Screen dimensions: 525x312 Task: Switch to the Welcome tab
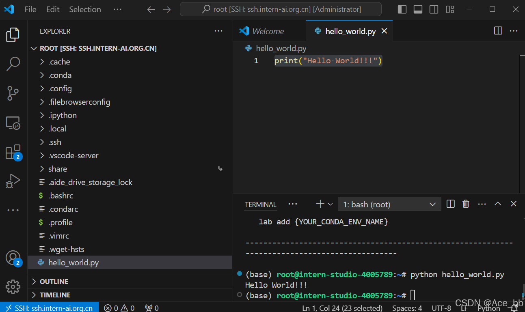point(270,31)
